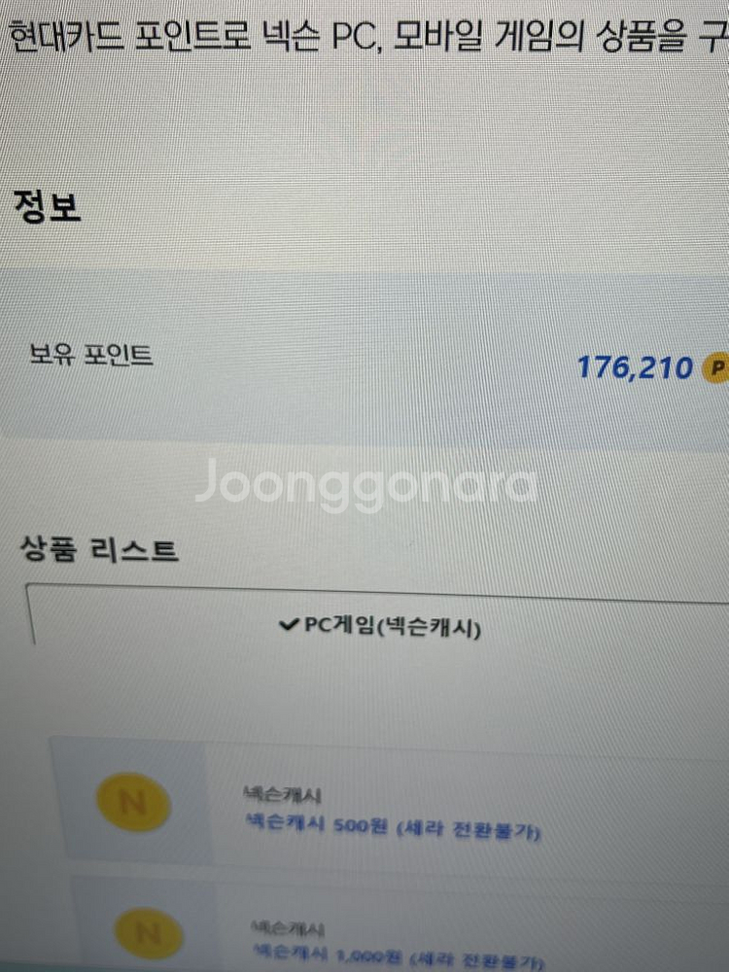Click the N coin icon for 넥슨캐시 1,000원
Image resolution: width=729 pixels, height=972 pixels.
pos(149,933)
